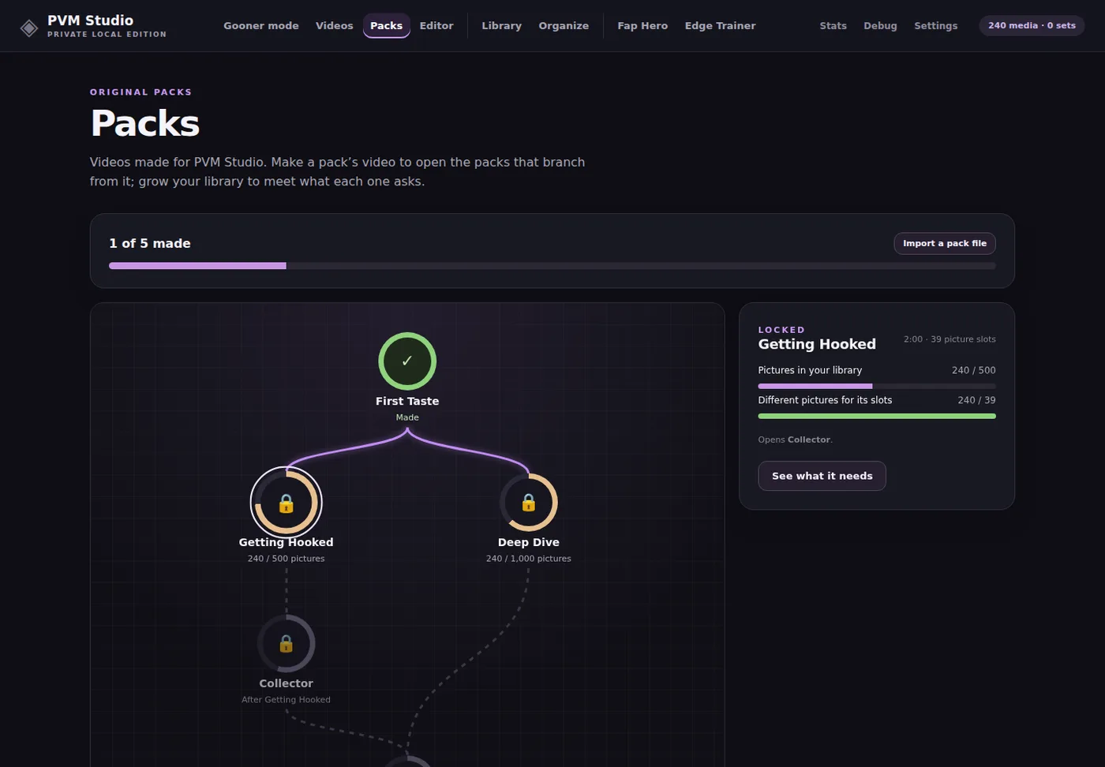Click the Pictures in your library progress bar
This screenshot has width=1105, height=767.
click(877, 386)
